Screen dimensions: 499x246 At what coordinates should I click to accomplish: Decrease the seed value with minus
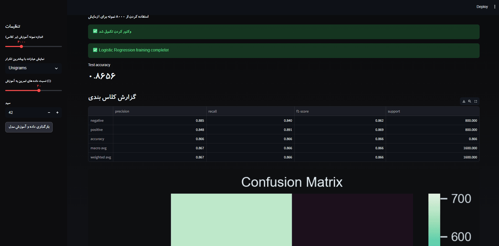(x=49, y=113)
